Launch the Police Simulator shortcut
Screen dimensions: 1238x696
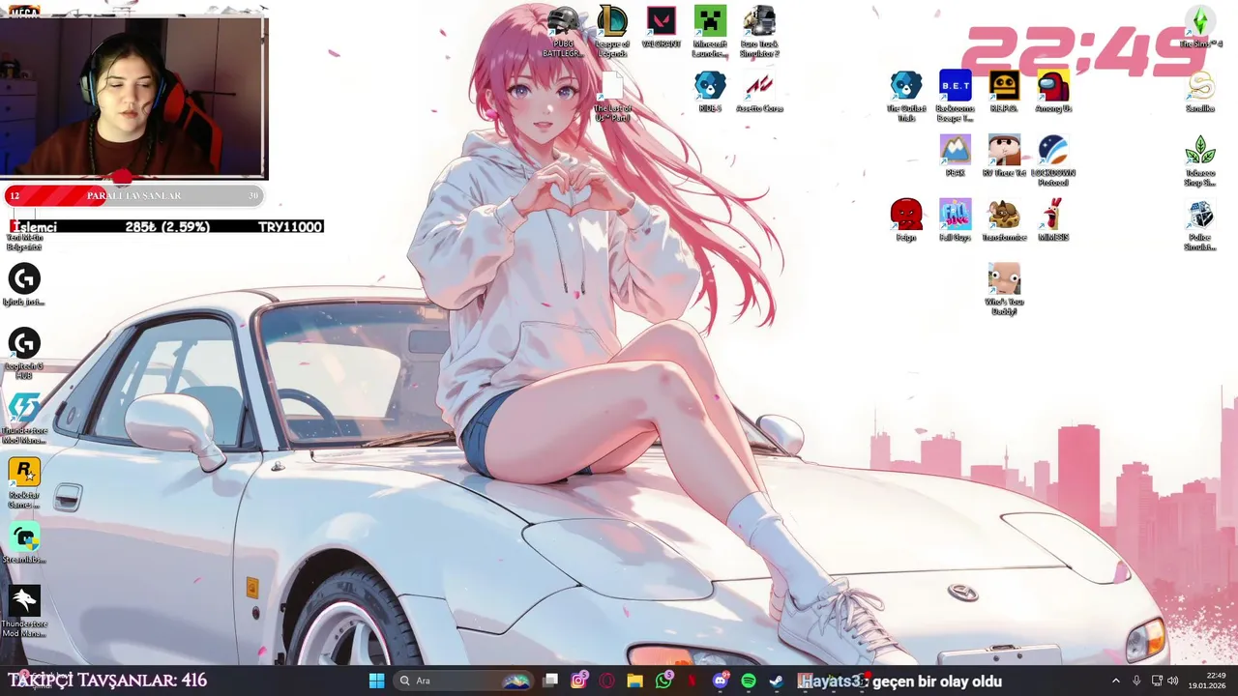point(1200,225)
